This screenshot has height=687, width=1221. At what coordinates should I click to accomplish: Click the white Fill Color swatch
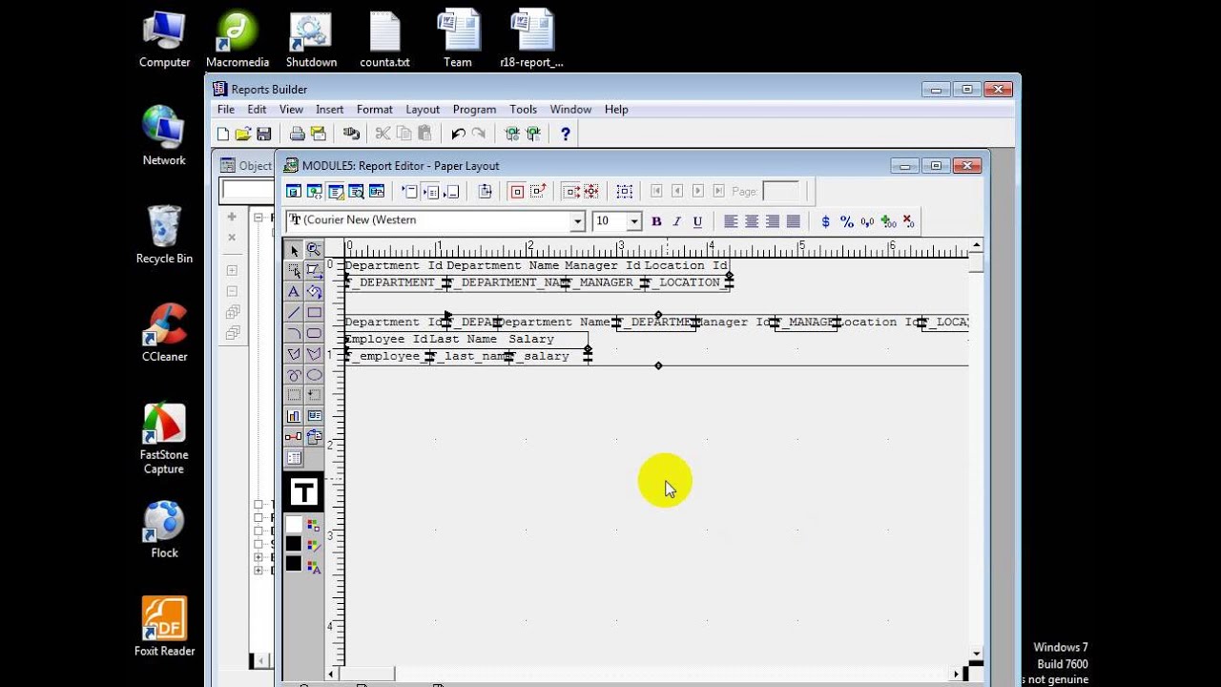pos(294,525)
